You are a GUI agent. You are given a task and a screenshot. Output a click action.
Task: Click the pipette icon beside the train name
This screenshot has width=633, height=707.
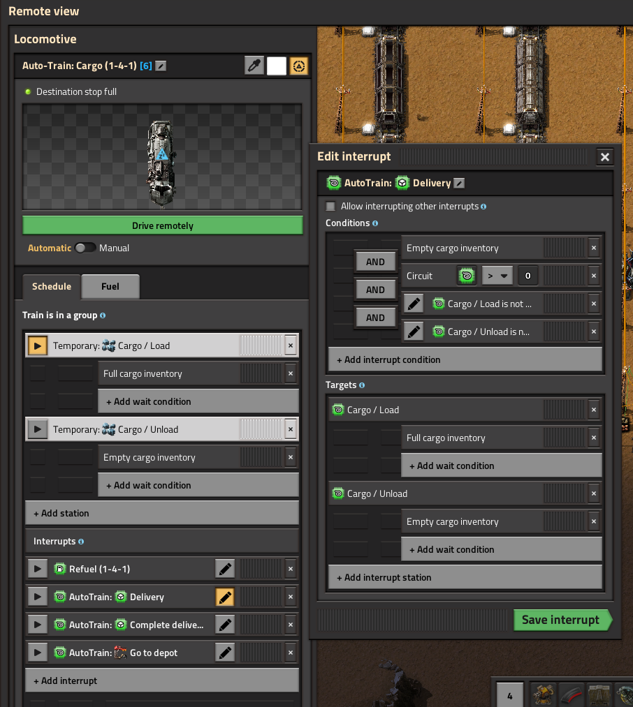[254, 66]
